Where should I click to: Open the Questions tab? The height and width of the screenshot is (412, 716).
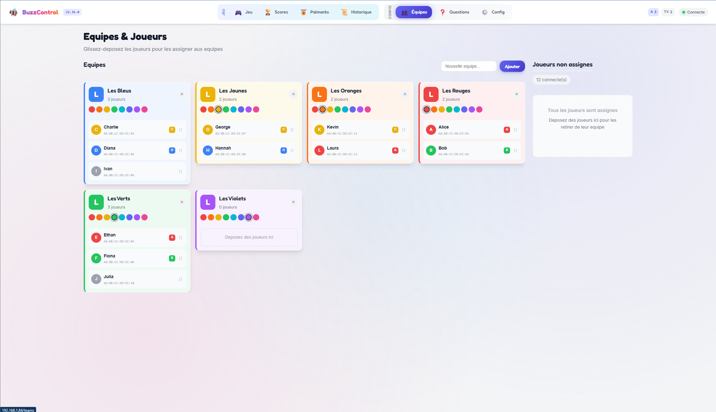(x=455, y=12)
